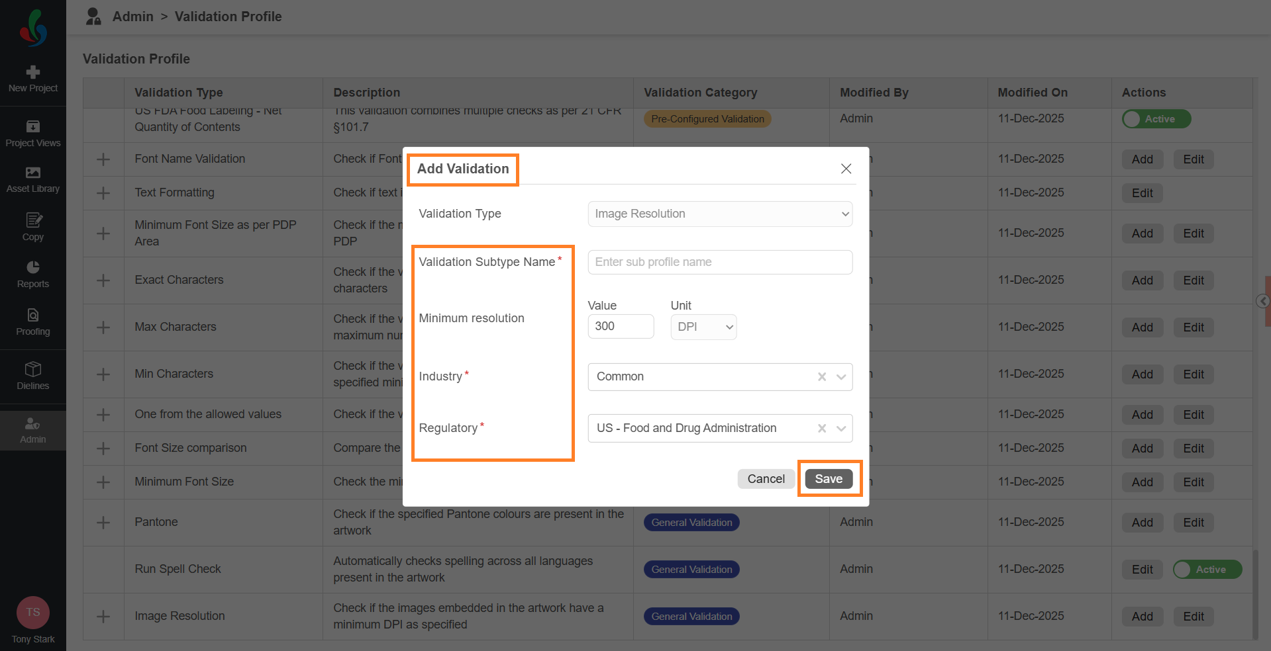
Task: Click the Save button
Action: (829, 479)
